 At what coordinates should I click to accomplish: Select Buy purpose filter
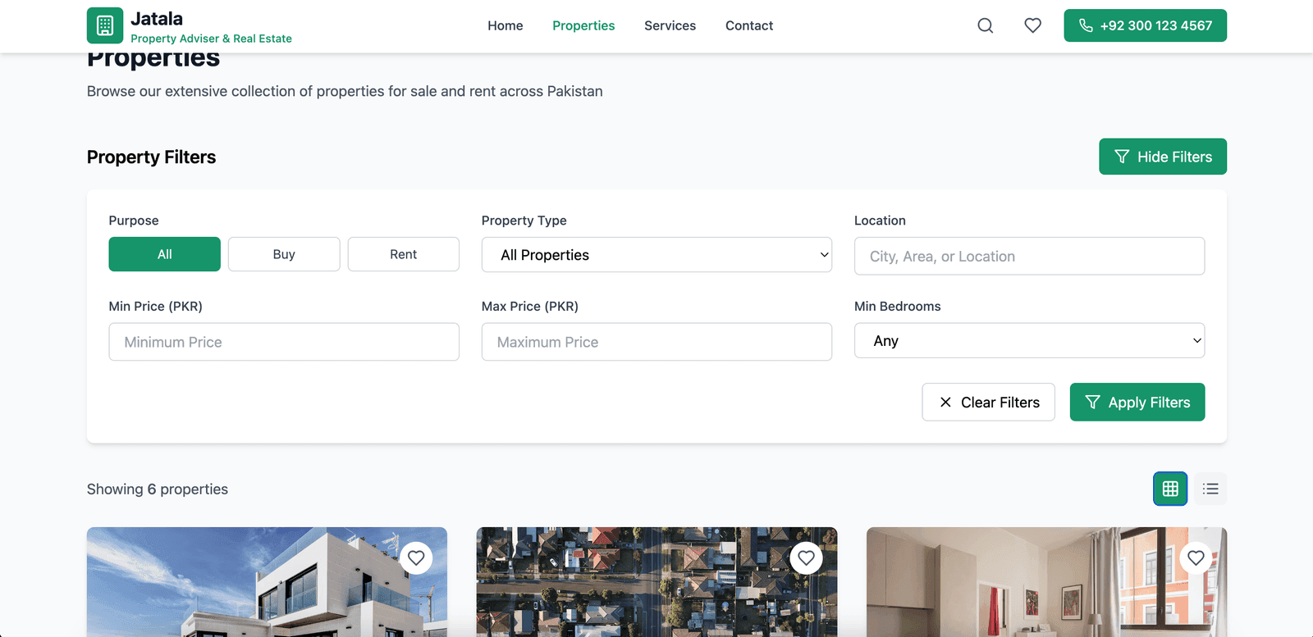(284, 254)
